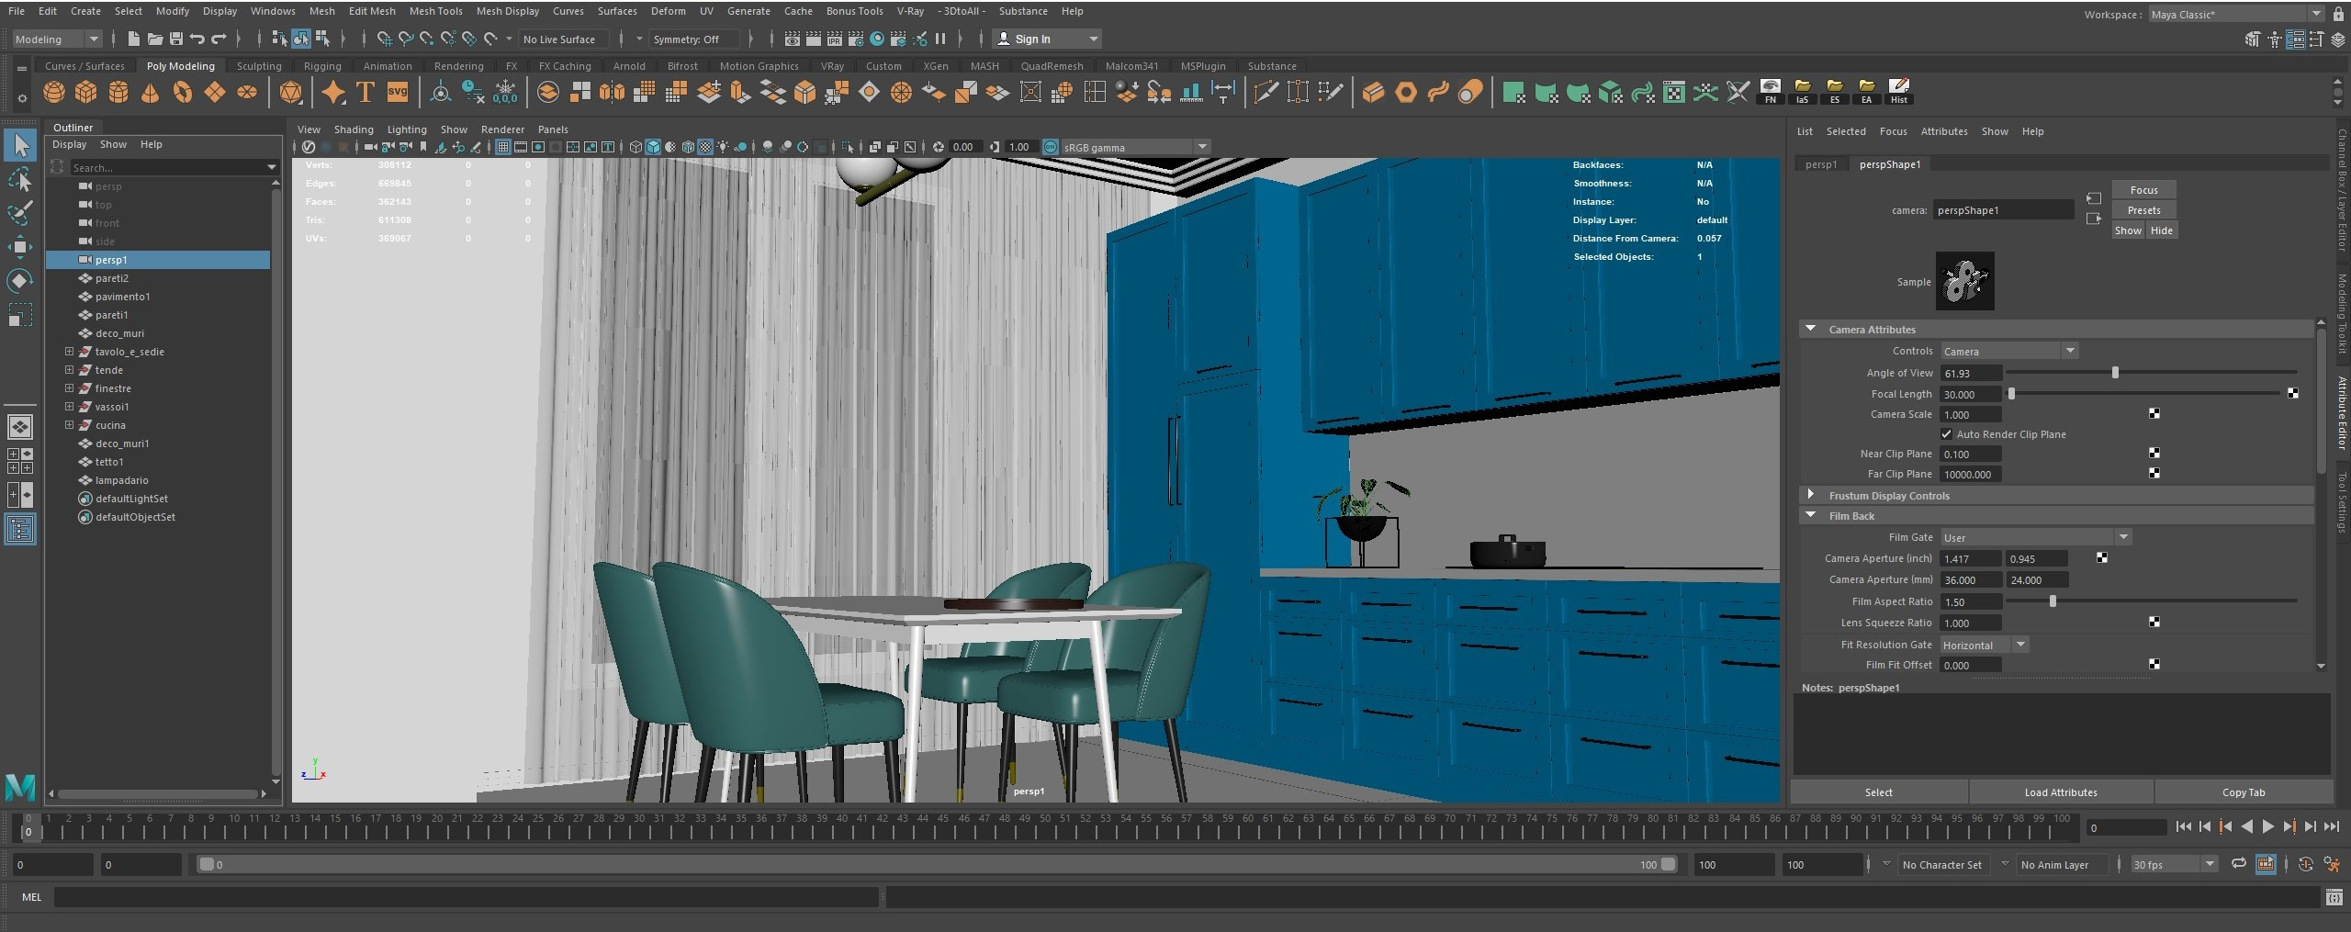Create a polygon sphere from the shelf
The height and width of the screenshot is (932, 2351).
(x=54, y=92)
